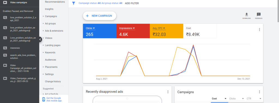
Task: Open the Clicks metric dropdown
Action: tap(90, 28)
